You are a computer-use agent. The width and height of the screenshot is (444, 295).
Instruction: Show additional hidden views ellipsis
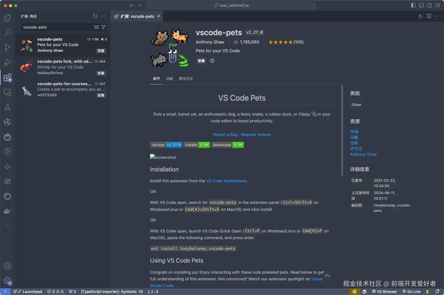[7, 226]
